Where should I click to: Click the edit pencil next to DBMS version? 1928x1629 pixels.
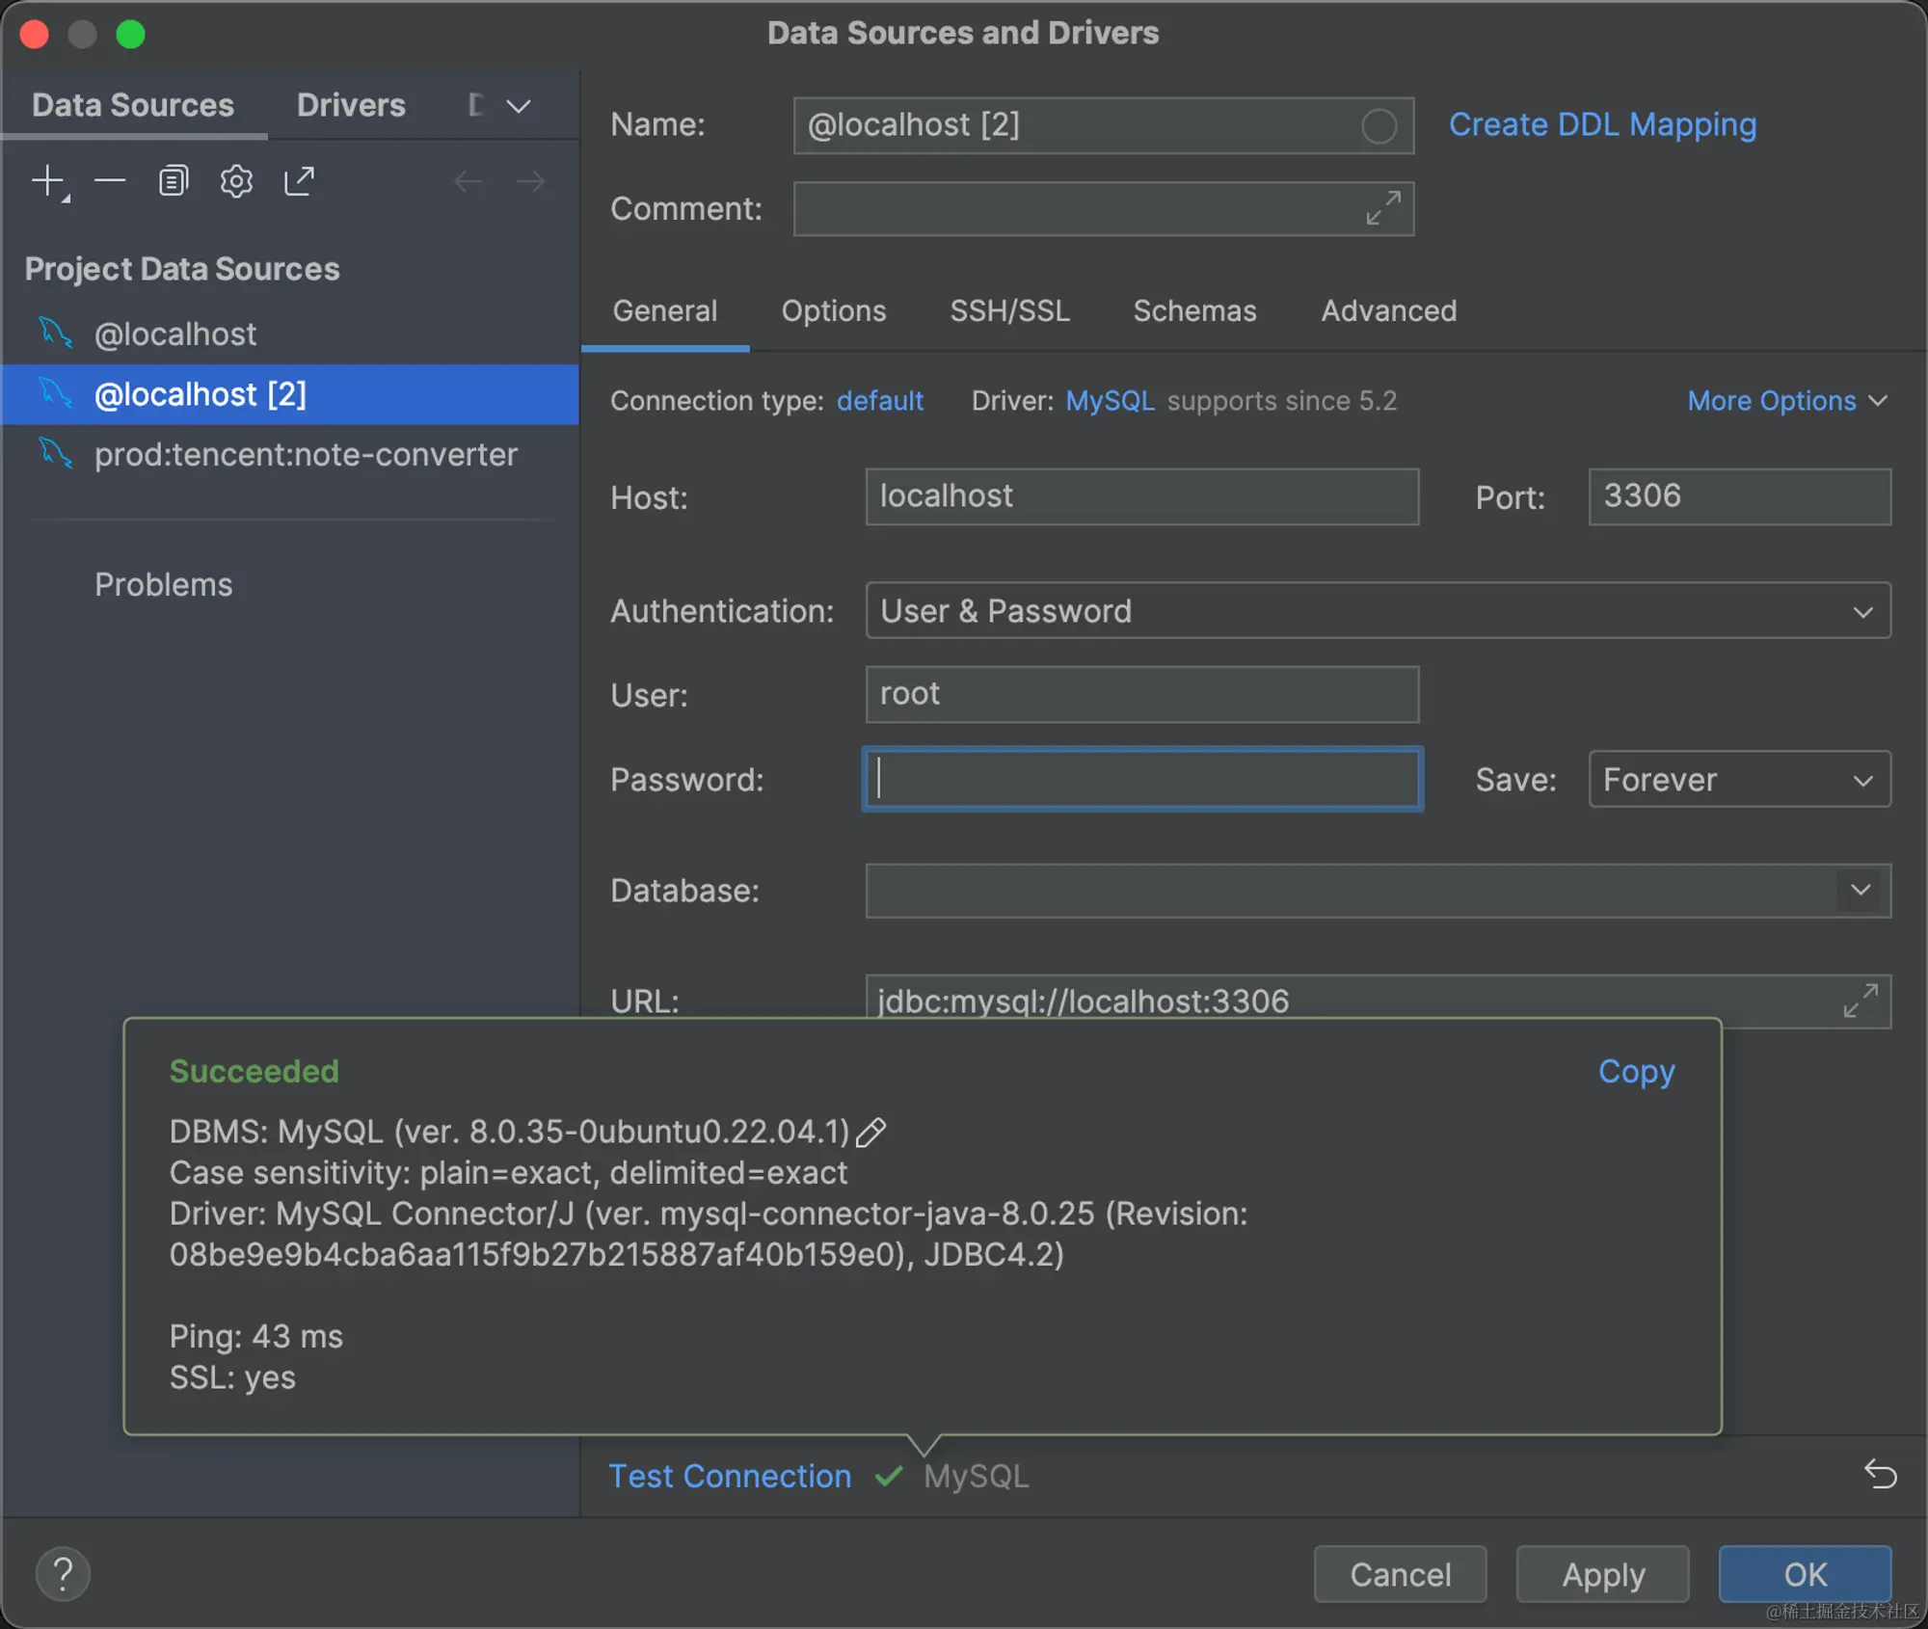coord(870,1132)
